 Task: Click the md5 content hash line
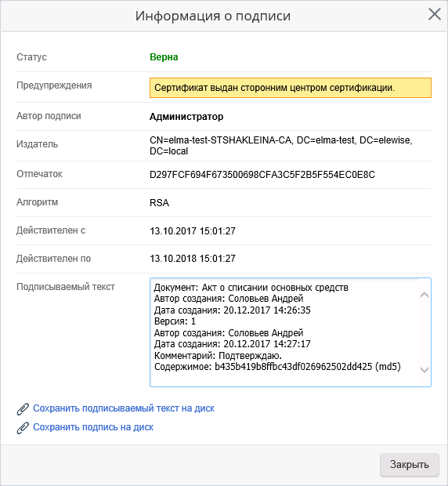point(277,367)
